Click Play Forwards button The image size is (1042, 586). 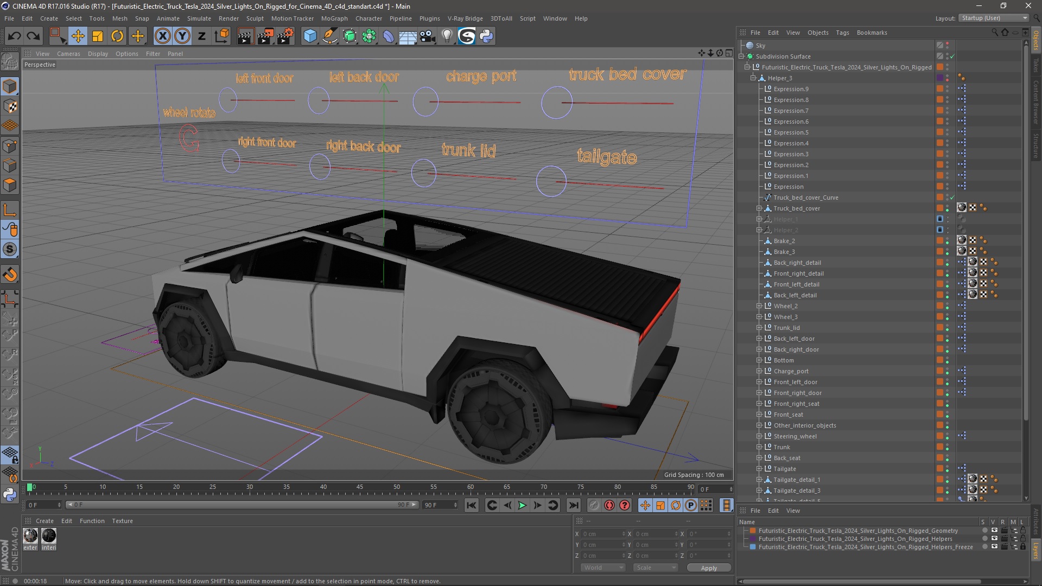pyautogui.click(x=522, y=505)
